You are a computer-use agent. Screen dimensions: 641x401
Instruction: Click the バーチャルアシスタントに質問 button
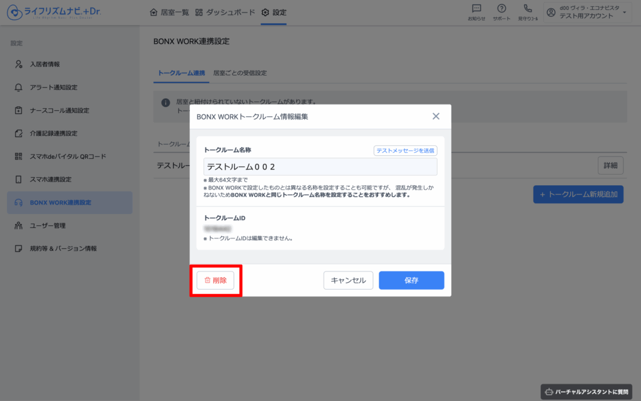pyautogui.click(x=586, y=392)
